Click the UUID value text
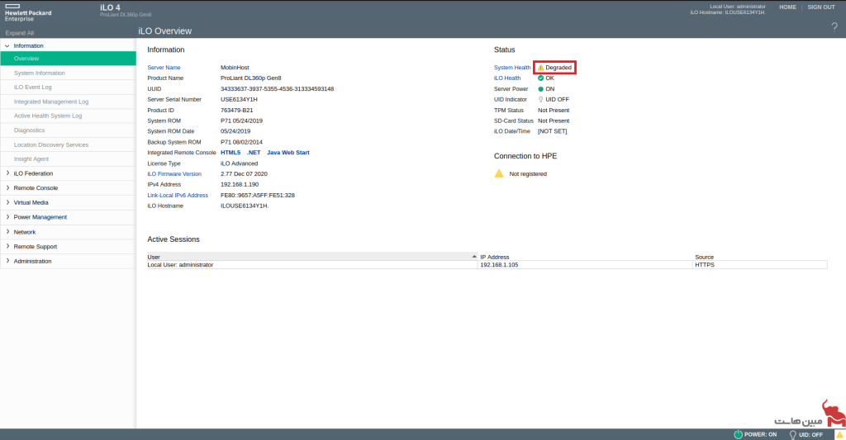Image resolution: width=846 pixels, height=440 pixels. coord(277,89)
